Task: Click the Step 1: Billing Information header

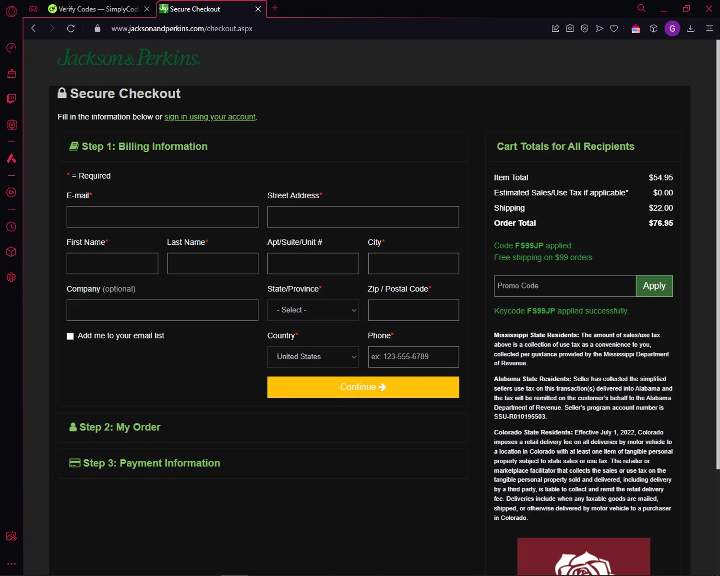Action: pyautogui.click(x=263, y=147)
